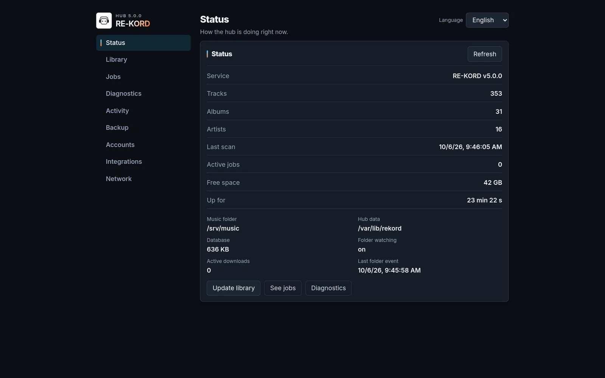Screen dimensions: 605x378
Task: Click the Artists count 16
Action: pos(499,129)
